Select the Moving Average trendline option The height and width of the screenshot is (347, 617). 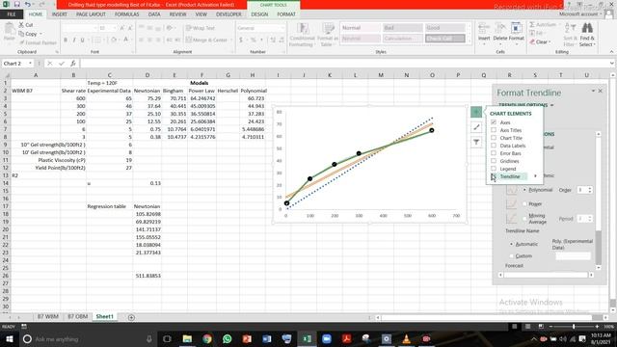point(524,219)
